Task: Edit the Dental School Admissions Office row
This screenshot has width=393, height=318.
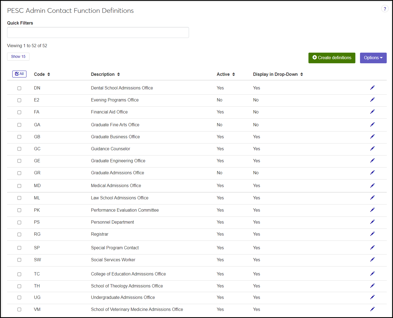Action: [372, 88]
